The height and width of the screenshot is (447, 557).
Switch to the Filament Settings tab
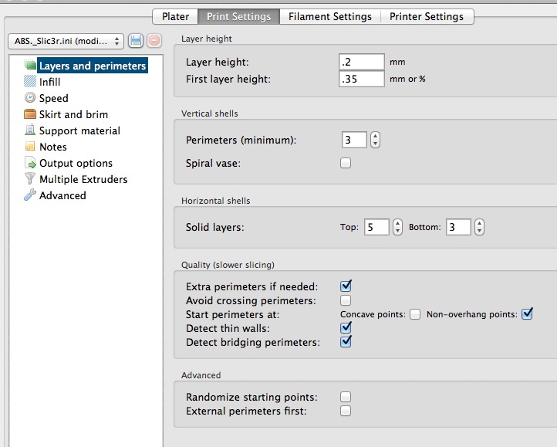click(330, 16)
